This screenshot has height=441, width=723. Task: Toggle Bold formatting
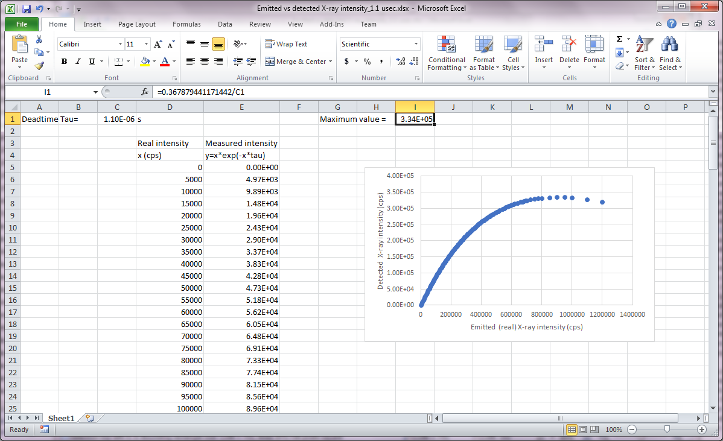64,62
